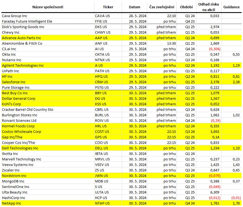This screenshot has width=243, height=207.
Task: Click the 'Ticker' column header
Action: (108, 7)
